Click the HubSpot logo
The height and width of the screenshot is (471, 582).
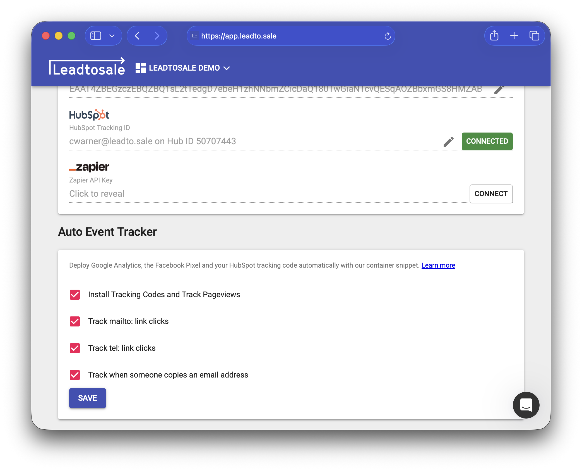click(x=89, y=114)
